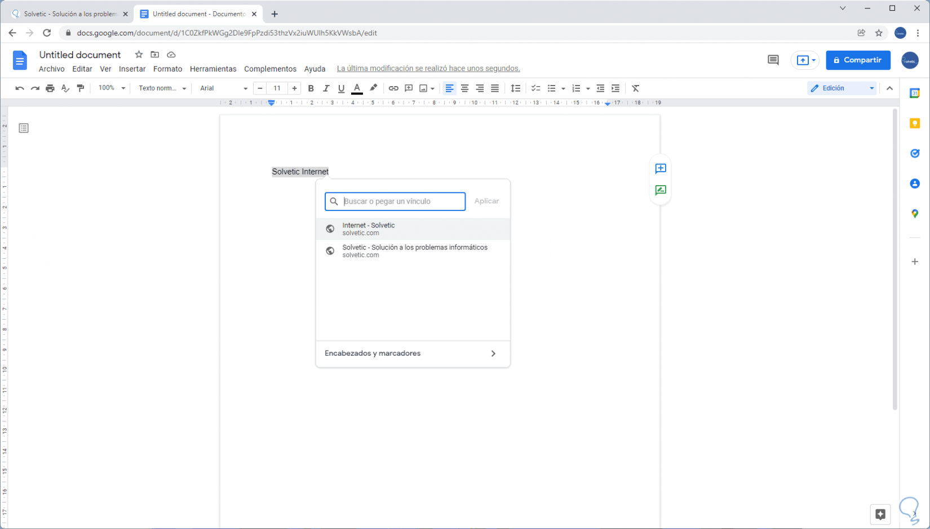Image resolution: width=930 pixels, height=529 pixels.
Task: Open the zoom level dropdown at 100%
Action: coord(112,88)
